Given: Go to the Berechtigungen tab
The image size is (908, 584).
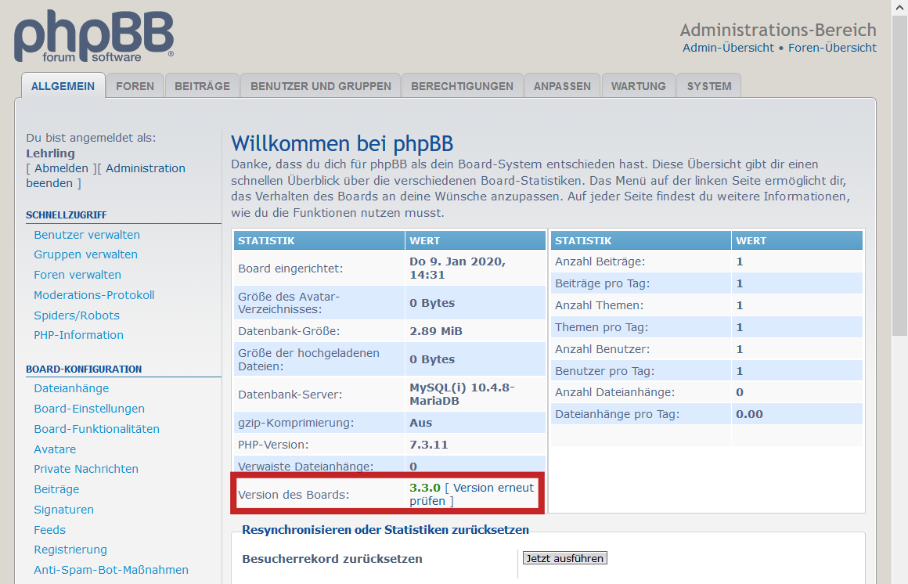Looking at the screenshot, I should coord(462,86).
